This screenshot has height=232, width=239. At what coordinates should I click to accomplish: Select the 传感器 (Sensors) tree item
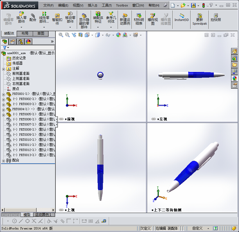[x=17, y=63]
